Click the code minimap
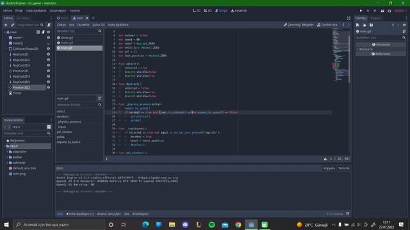Viewport: 410px width, 230px height. (x=341, y=55)
